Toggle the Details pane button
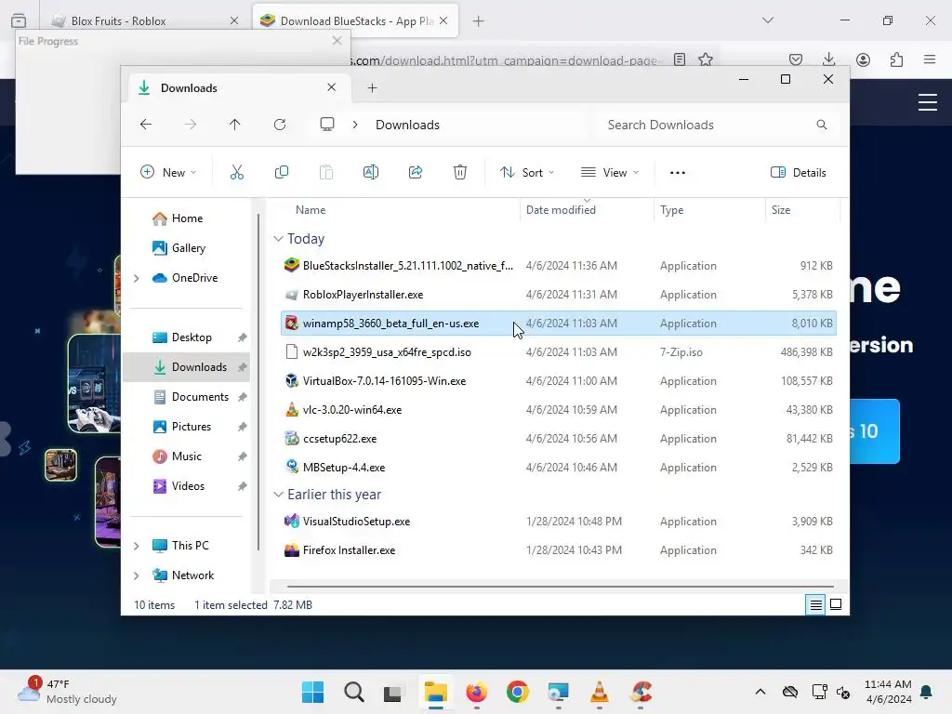This screenshot has height=714, width=952. pyautogui.click(x=799, y=172)
